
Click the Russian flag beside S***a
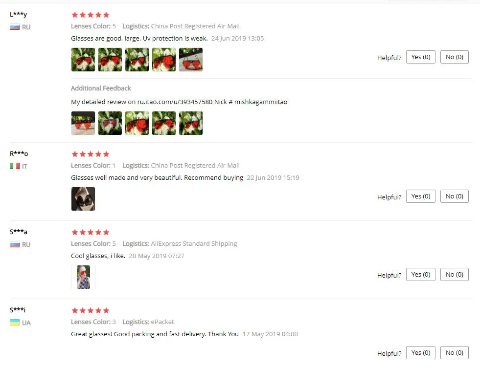(14, 244)
